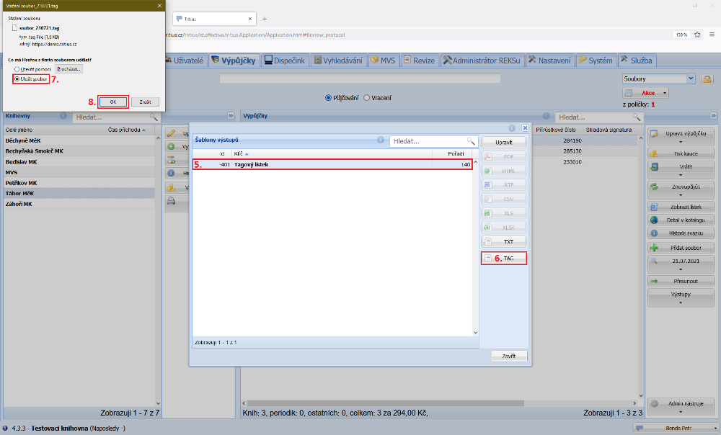The width and height of the screenshot is (721, 435).
Task: Click the lock icon next to Soubory
Action: point(707,79)
